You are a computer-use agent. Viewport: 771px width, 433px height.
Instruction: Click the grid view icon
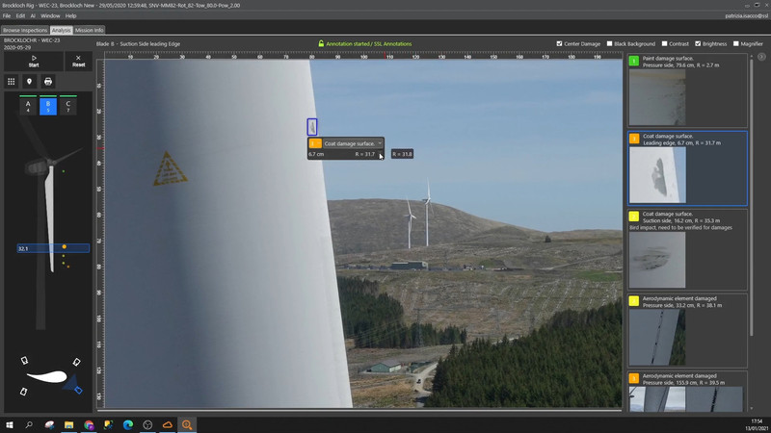click(x=12, y=82)
